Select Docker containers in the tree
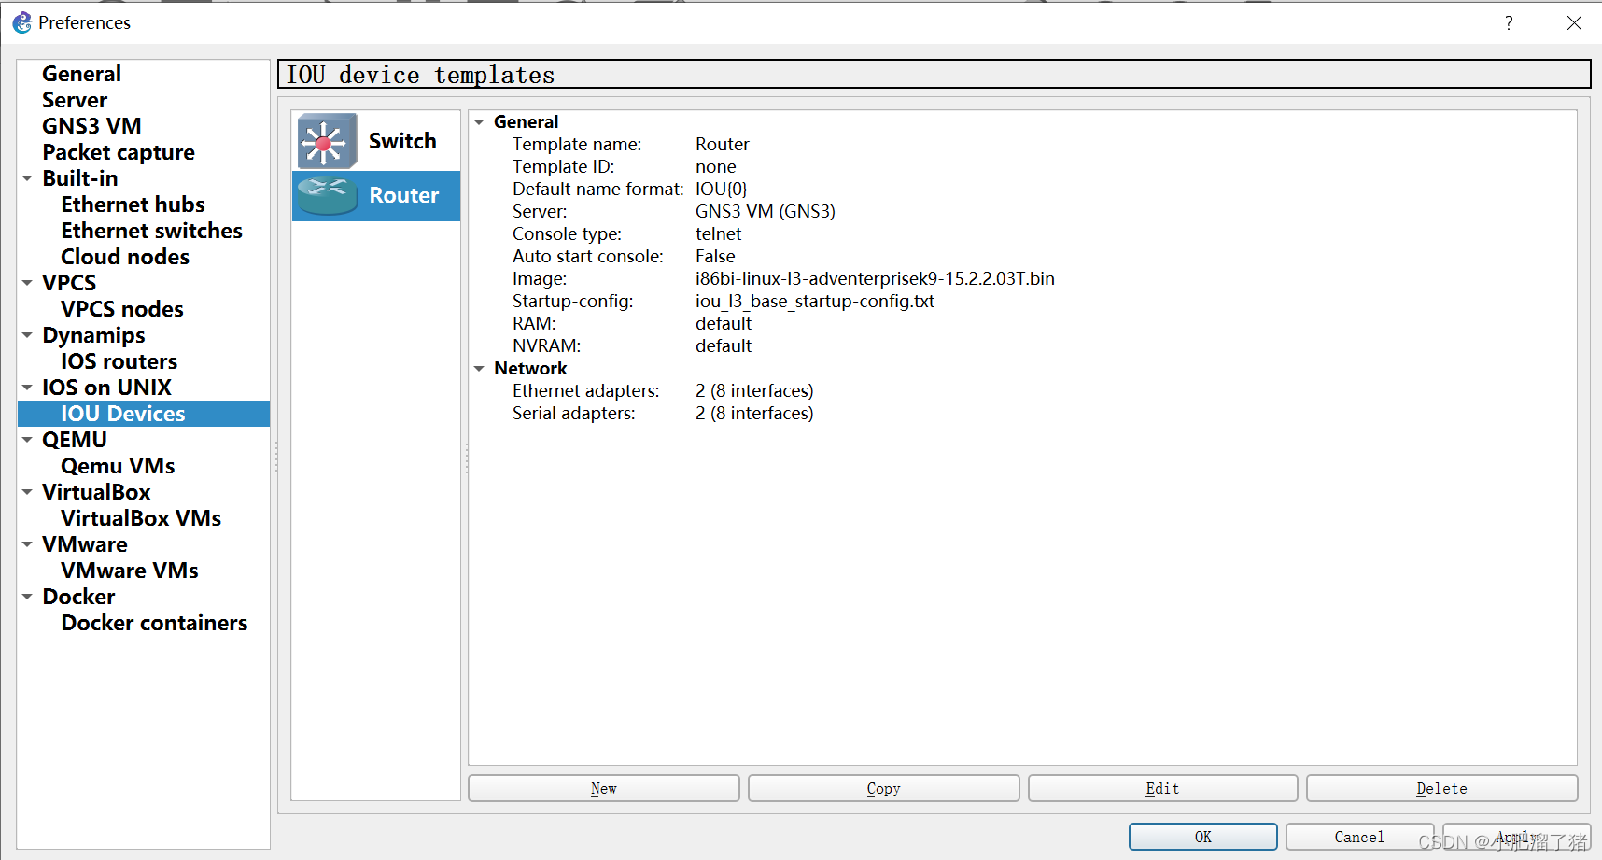The image size is (1602, 860). [x=154, y=623]
